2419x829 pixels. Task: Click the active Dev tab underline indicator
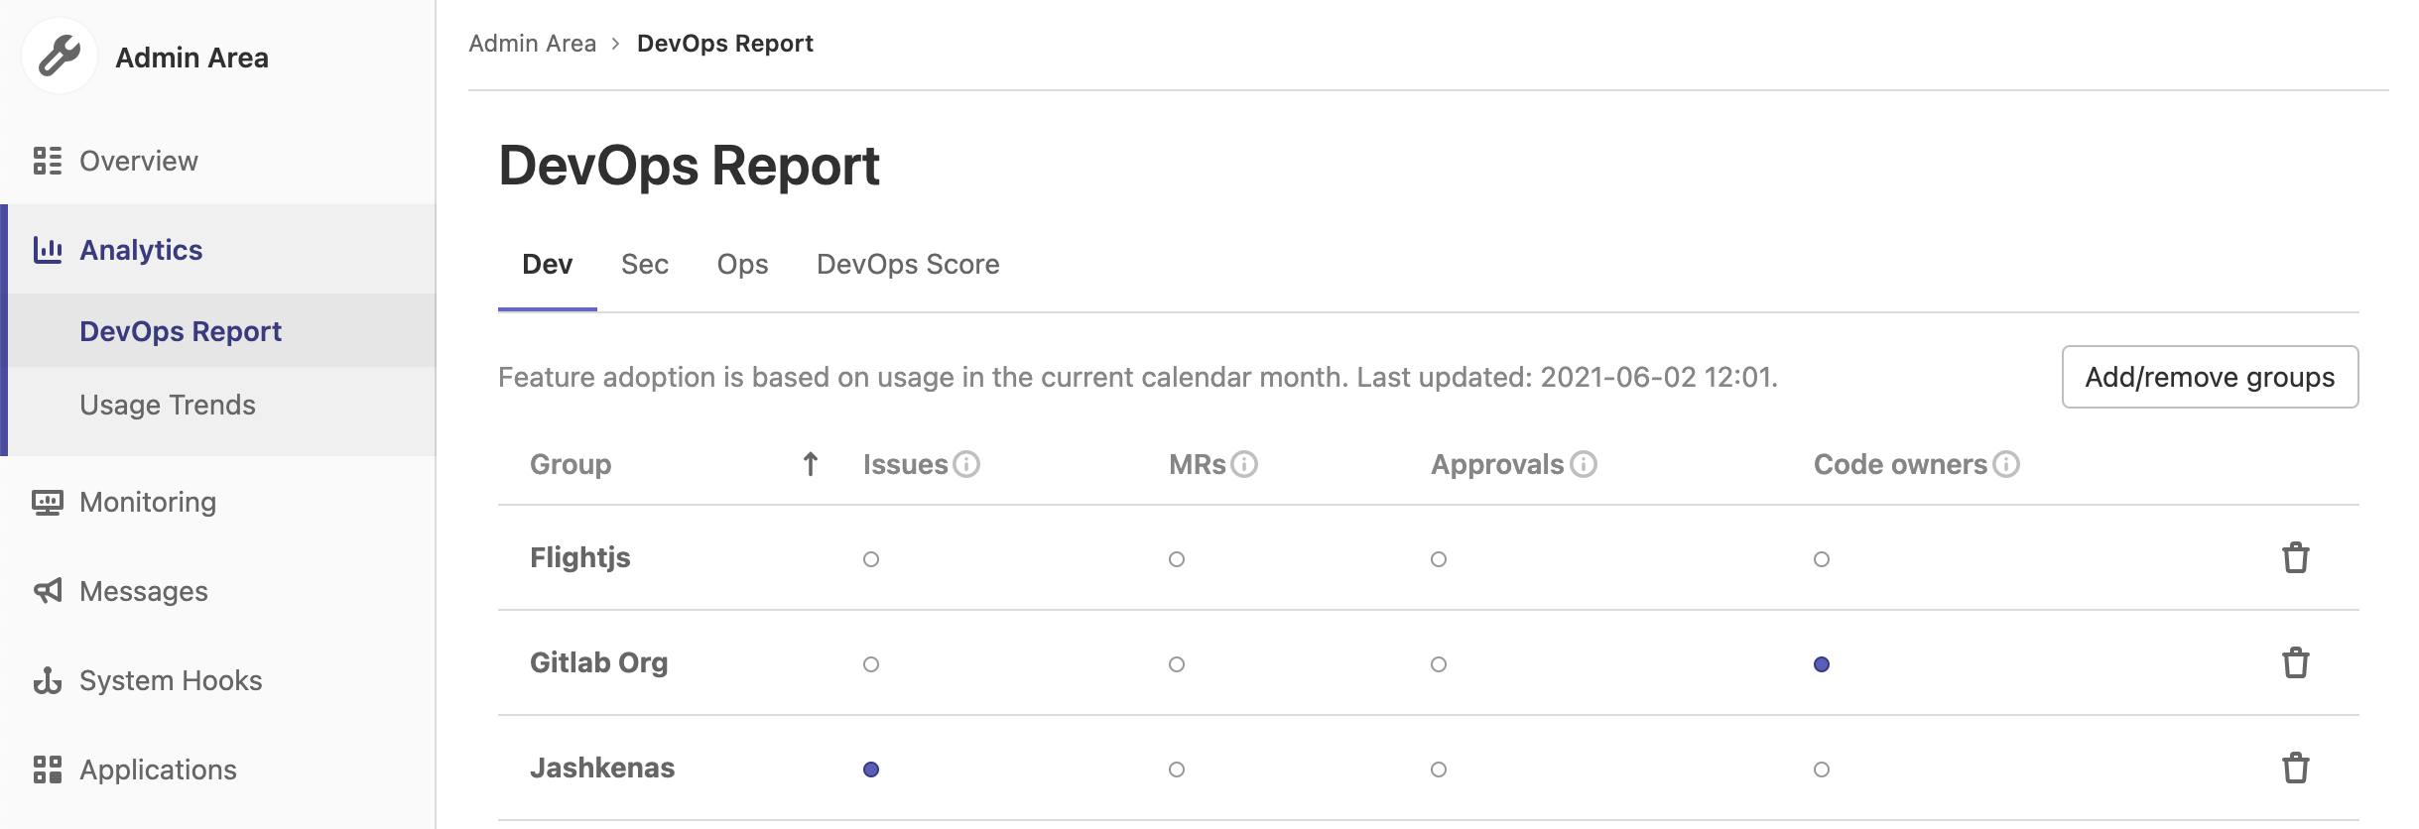tap(548, 310)
